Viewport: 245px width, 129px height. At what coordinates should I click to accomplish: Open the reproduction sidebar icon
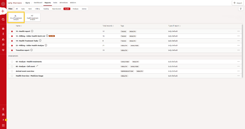point(3,45)
